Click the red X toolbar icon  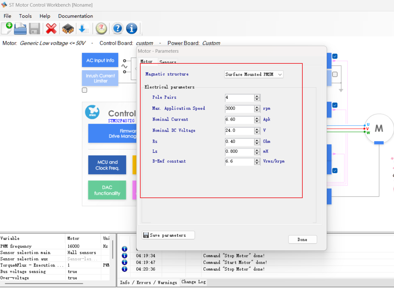pyautogui.click(x=51, y=28)
